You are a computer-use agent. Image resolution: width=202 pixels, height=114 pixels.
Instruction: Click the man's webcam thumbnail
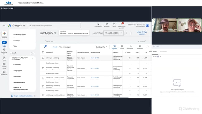click(164, 25)
